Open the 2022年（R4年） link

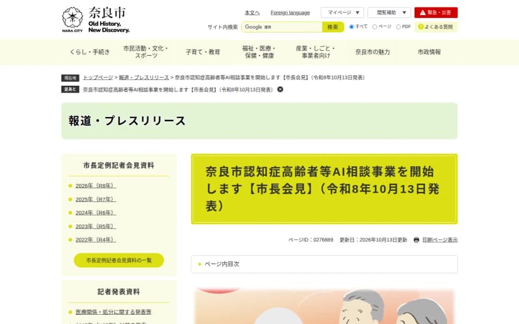(96, 240)
